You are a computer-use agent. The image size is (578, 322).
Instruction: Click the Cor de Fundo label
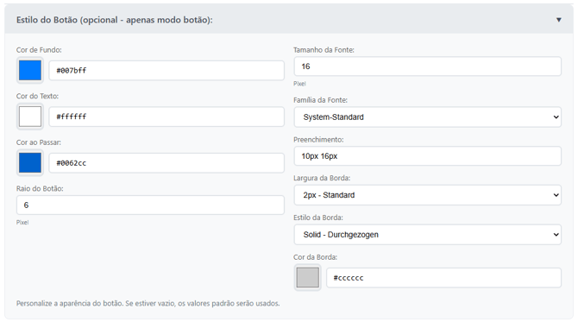click(39, 50)
